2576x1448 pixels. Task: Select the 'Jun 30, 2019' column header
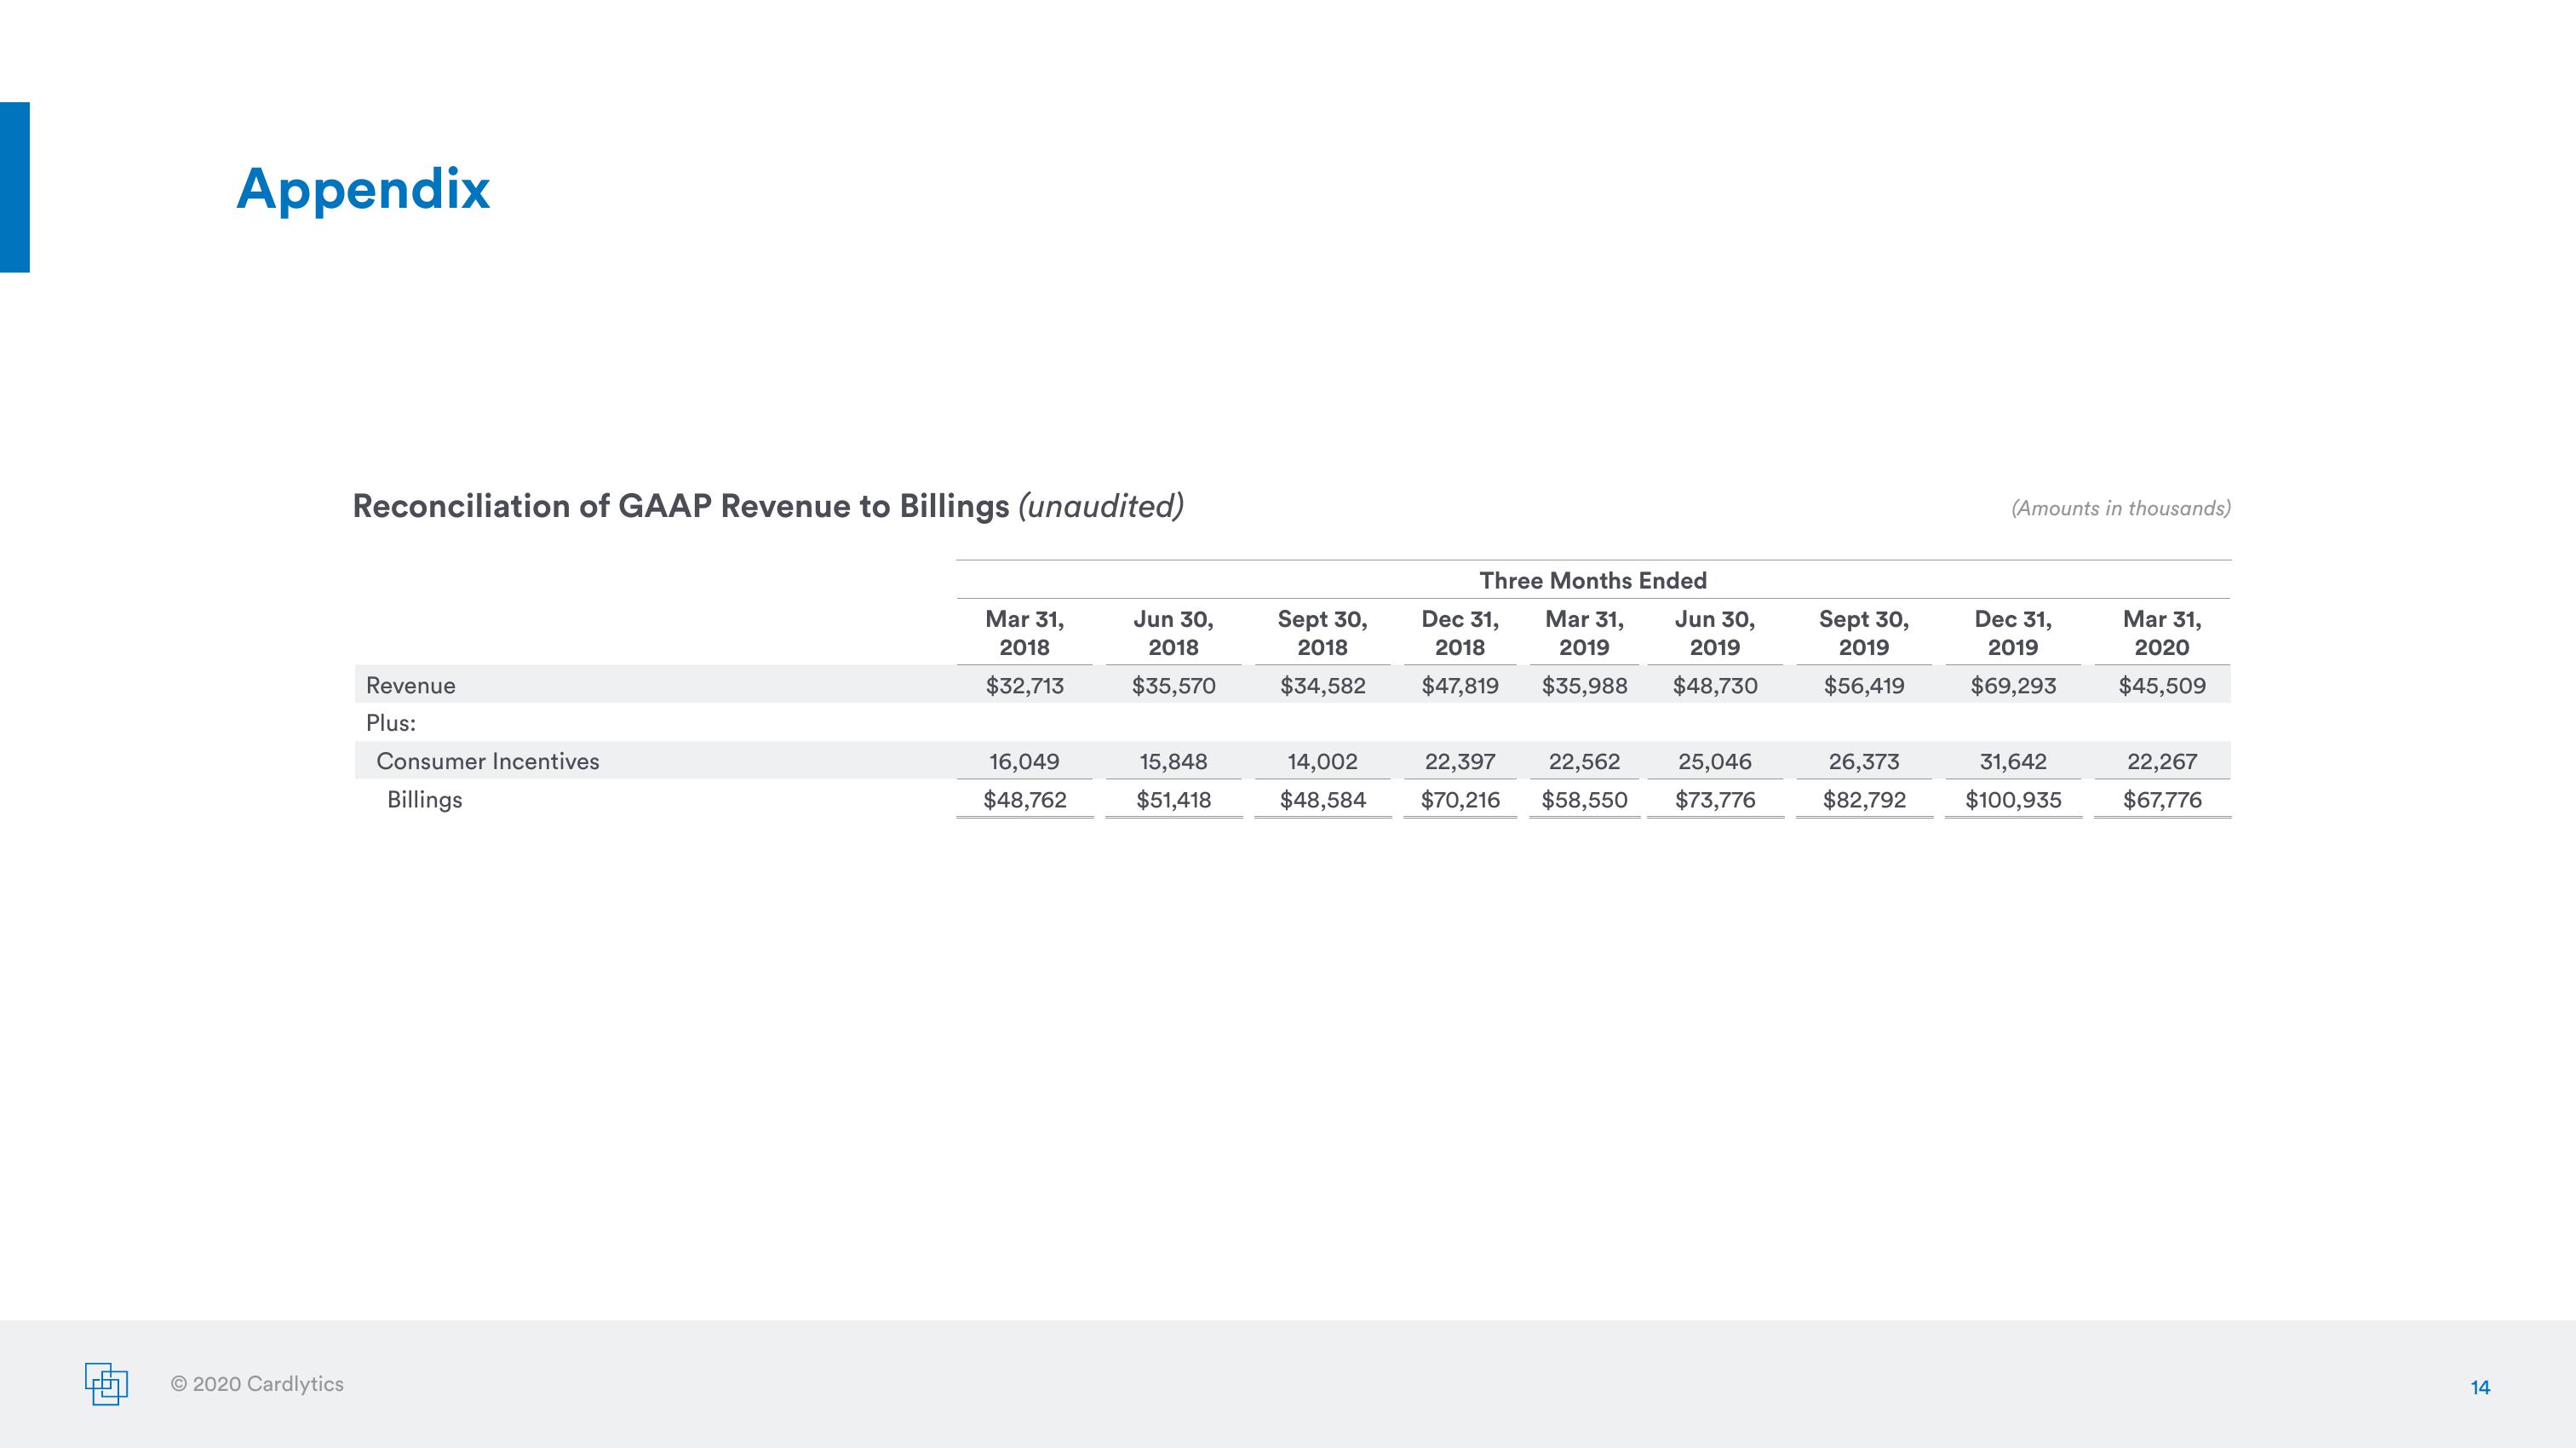pyautogui.click(x=1714, y=633)
